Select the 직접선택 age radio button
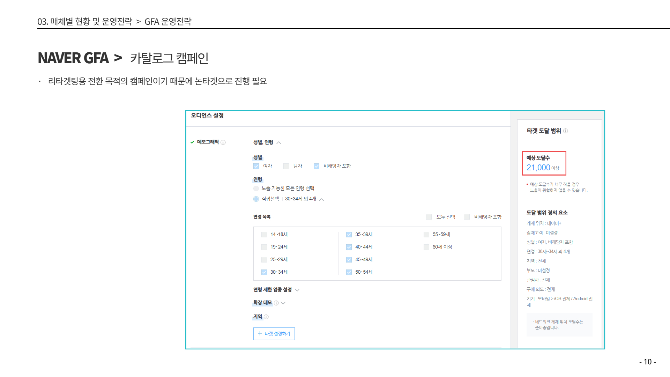The width and height of the screenshot is (670, 377). pos(256,199)
